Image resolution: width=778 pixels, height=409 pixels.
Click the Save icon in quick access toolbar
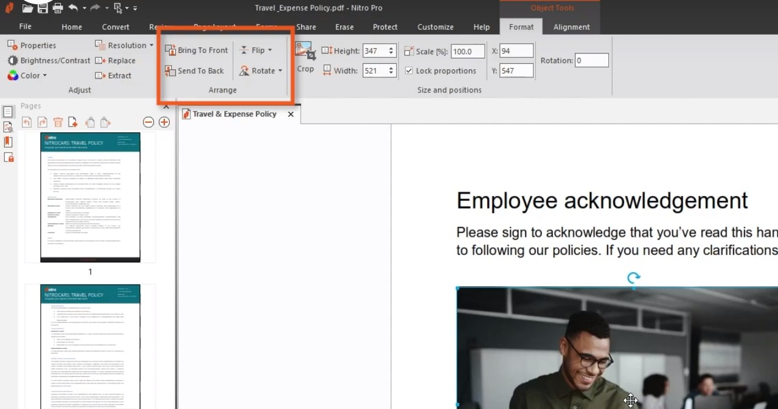pyautogui.click(x=43, y=8)
